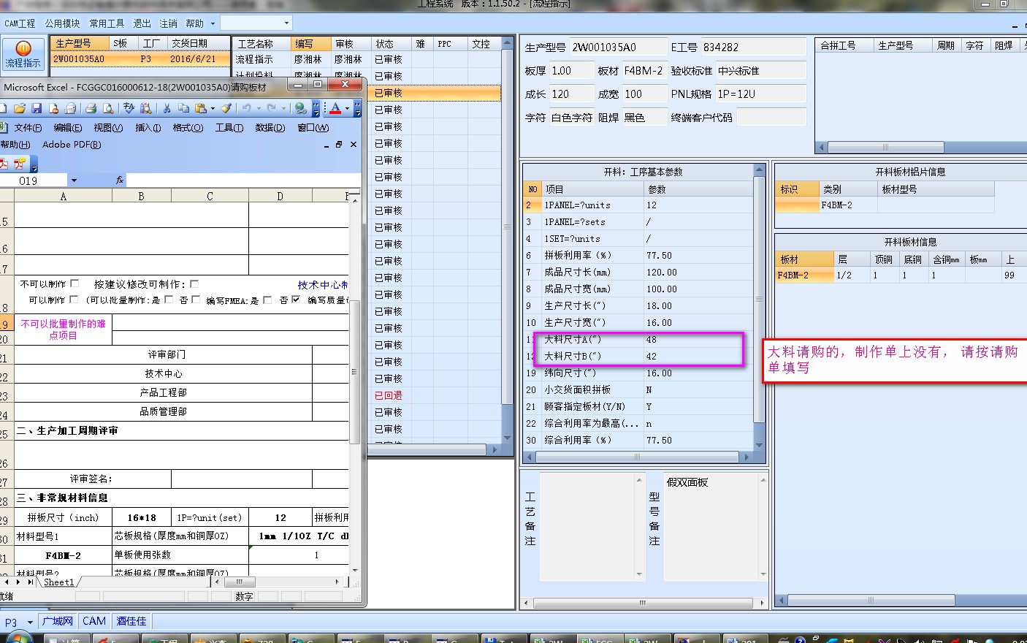Untick the checked 编写FMEA 否 checkbox
This screenshot has height=643, width=1027.
point(296,300)
